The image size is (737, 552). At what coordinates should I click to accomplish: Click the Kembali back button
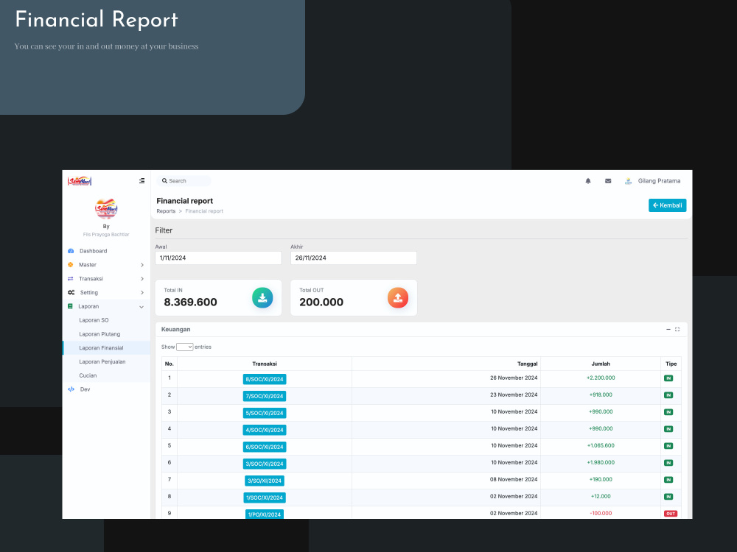667,205
